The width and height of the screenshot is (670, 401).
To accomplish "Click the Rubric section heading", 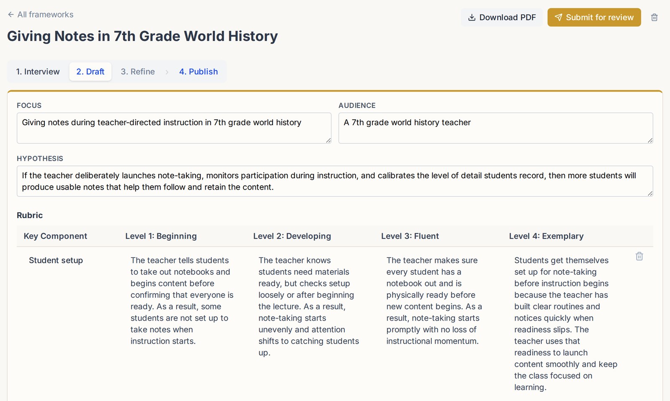I will (30, 215).
